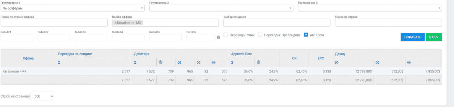Sort by the CR column header

pyautogui.click(x=294, y=58)
